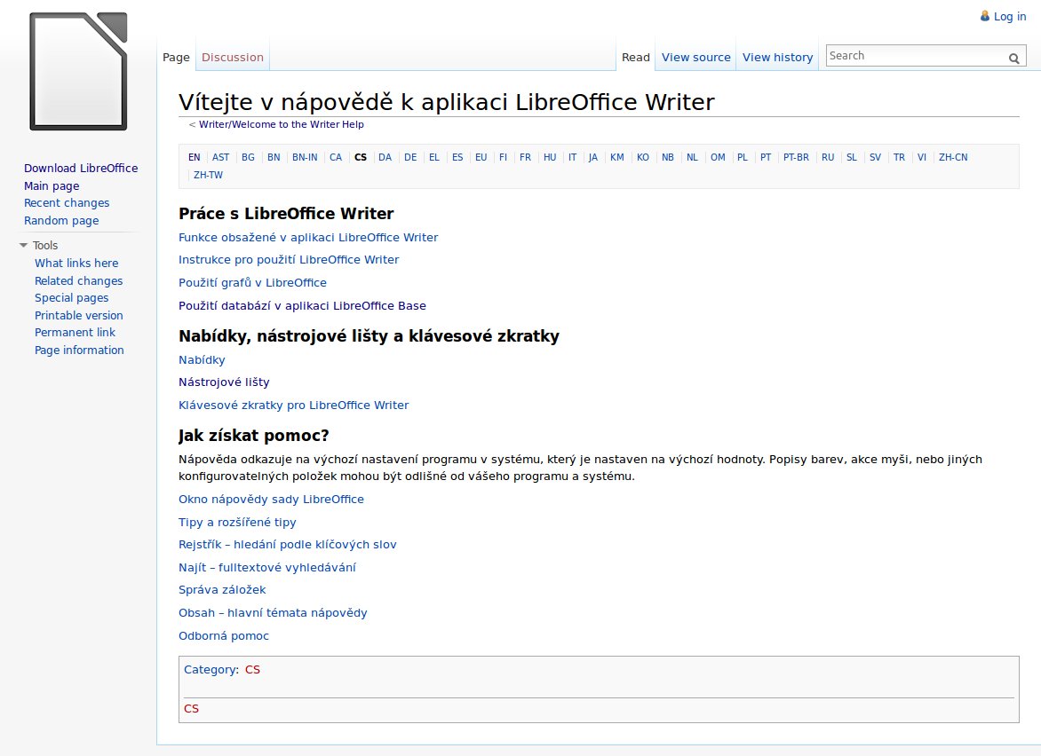Click the search magnifier icon
This screenshot has width=1041, height=756.
point(1013,59)
